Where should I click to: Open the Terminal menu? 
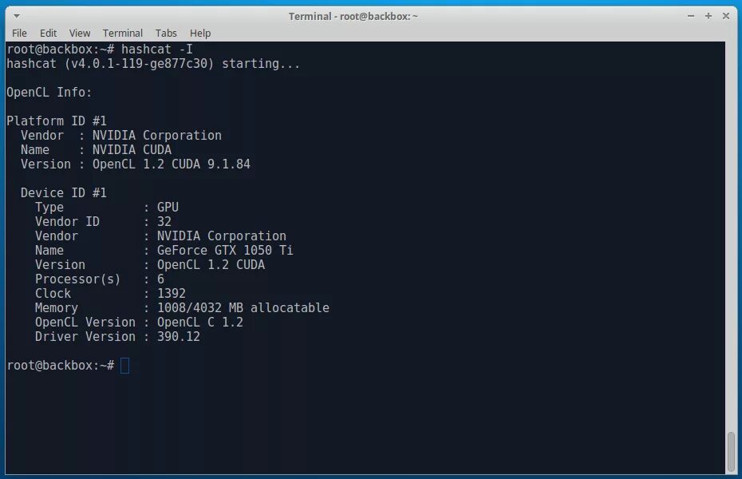[x=123, y=34]
